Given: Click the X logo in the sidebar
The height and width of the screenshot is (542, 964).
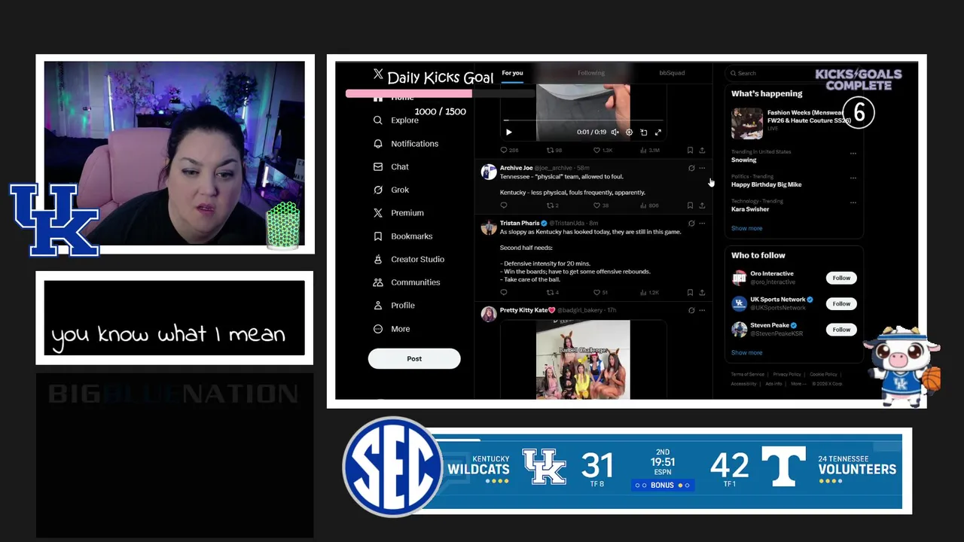Looking at the screenshot, I should pyautogui.click(x=378, y=74).
